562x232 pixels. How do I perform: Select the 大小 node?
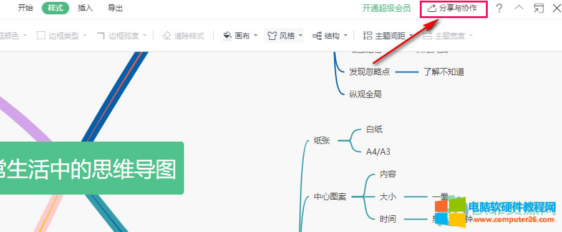coord(388,196)
